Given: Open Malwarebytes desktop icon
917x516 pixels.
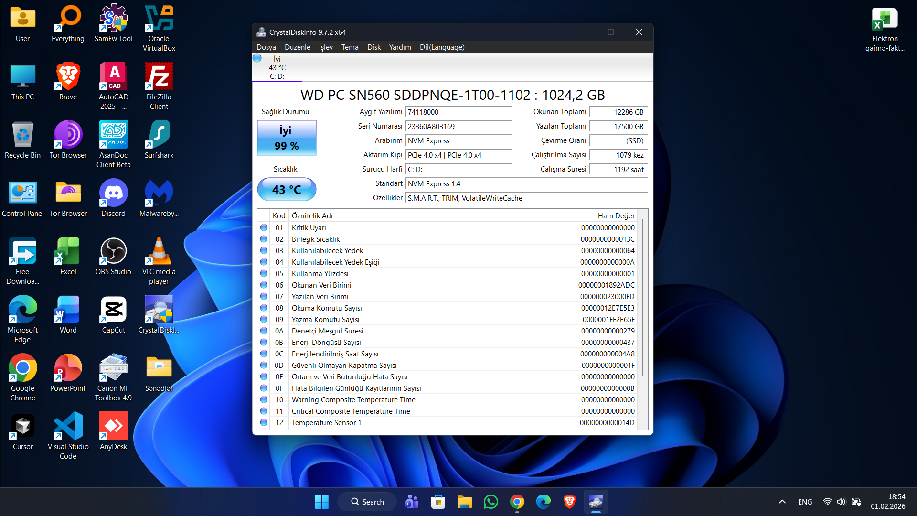Looking at the screenshot, I should [159, 199].
